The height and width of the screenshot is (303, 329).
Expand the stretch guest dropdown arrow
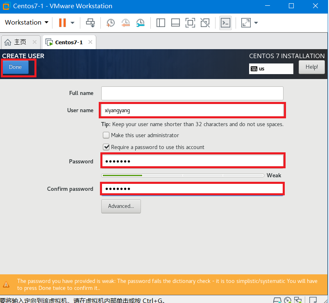click(x=256, y=23)
